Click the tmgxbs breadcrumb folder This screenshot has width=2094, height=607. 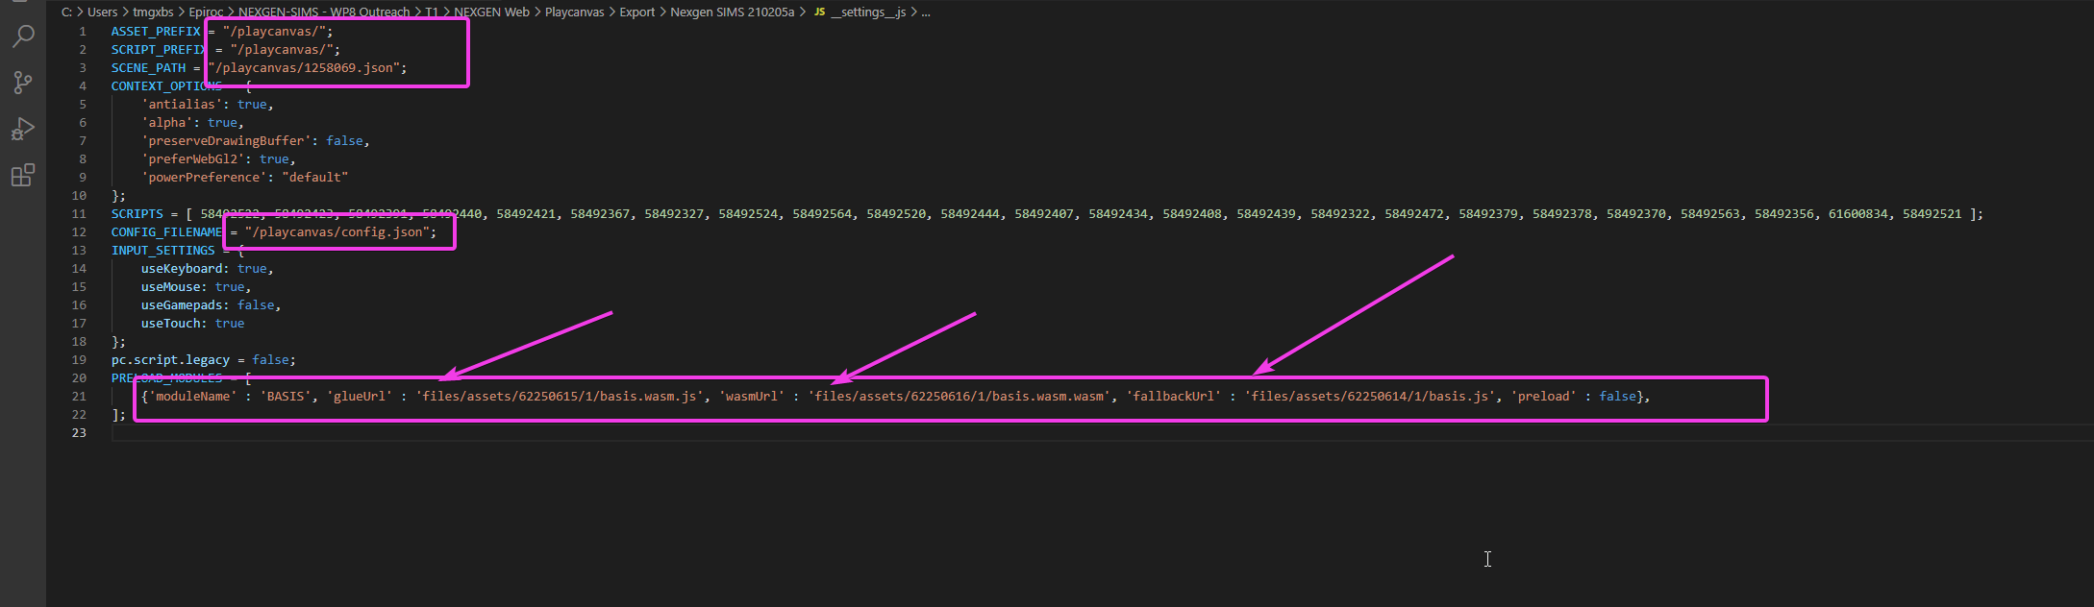tap(153, 12)
